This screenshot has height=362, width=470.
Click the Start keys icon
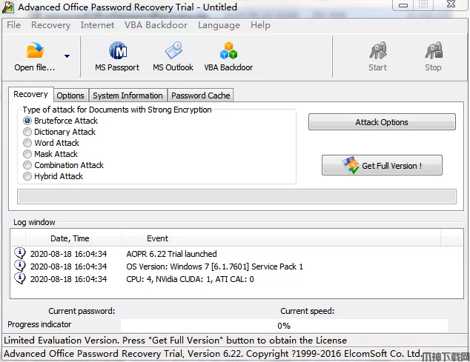pos(378,50)
